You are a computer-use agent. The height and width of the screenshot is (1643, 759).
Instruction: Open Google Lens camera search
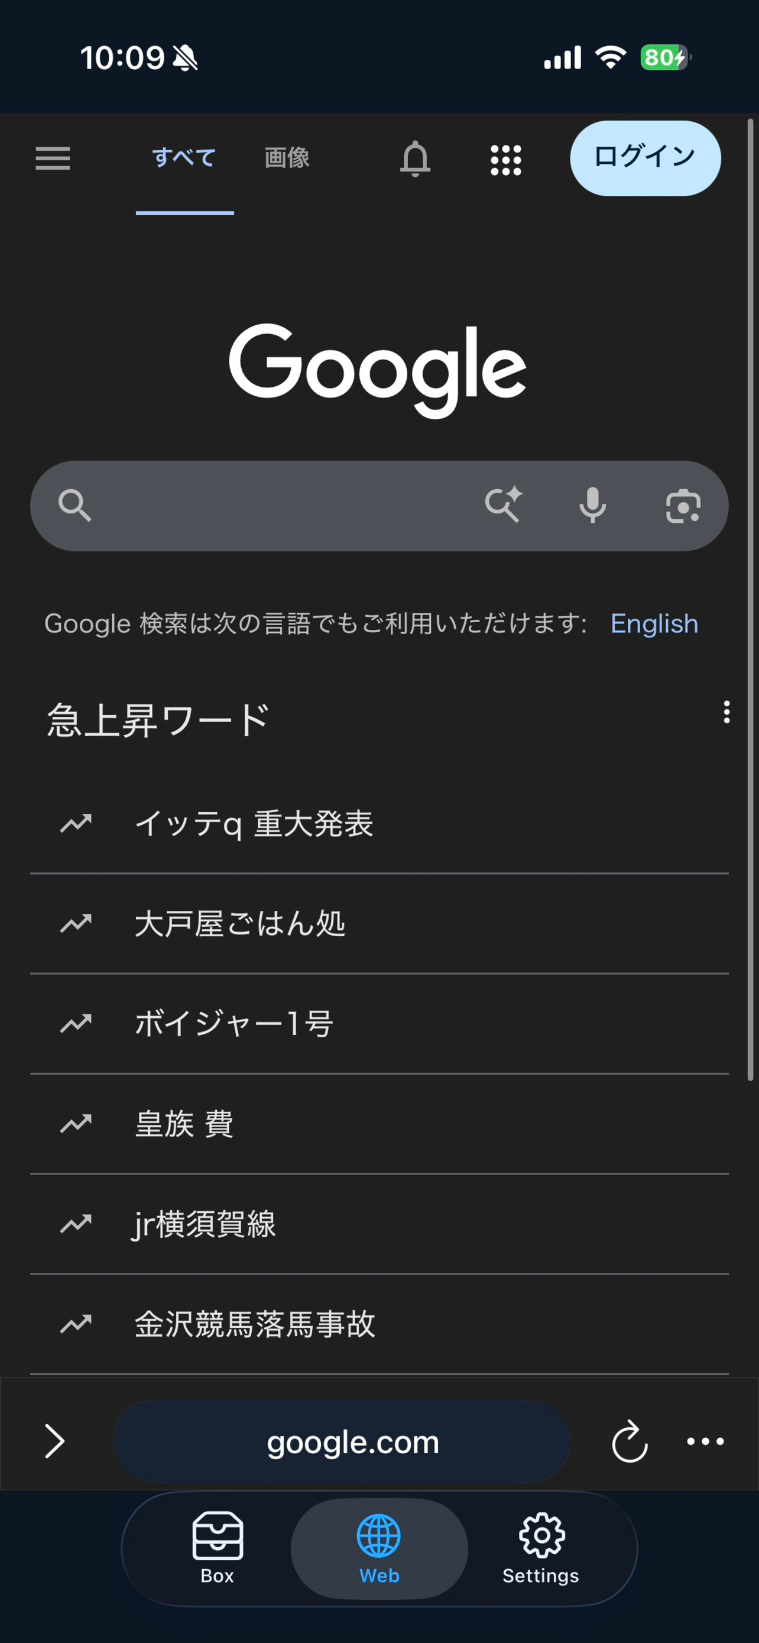tap(683, 506)
